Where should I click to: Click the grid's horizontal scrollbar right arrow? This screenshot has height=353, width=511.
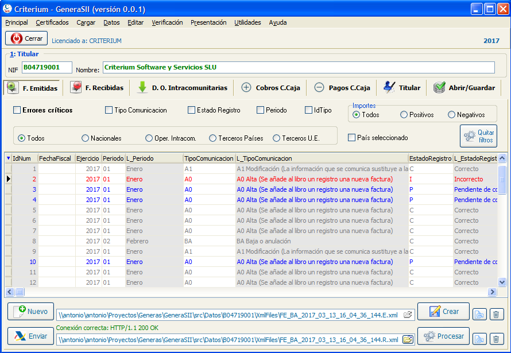coord(492,292)
